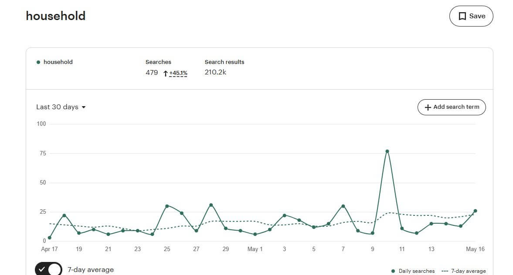The height and width of the screenshot is (275, 513).
Task: Click the peak data point near May 10
Action: point(387,151)
